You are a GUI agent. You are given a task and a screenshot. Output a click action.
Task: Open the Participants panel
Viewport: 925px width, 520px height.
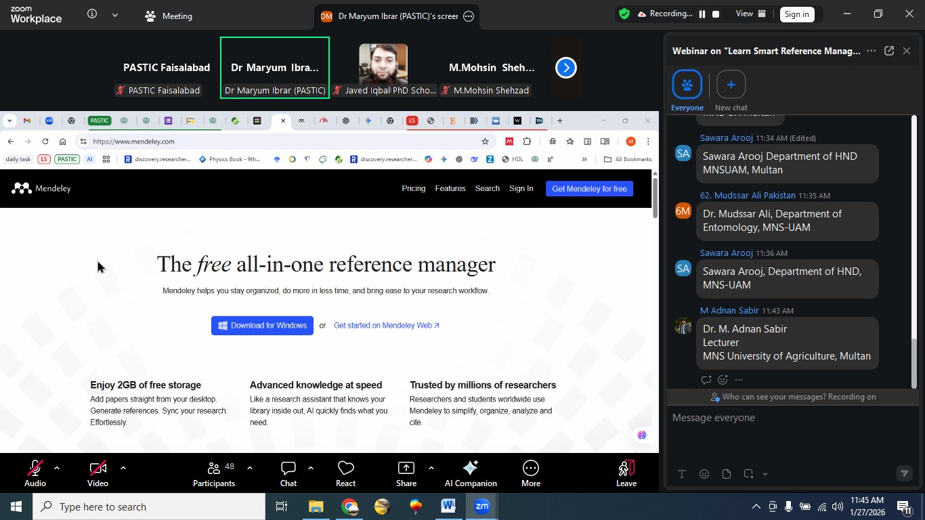(214, 473)
